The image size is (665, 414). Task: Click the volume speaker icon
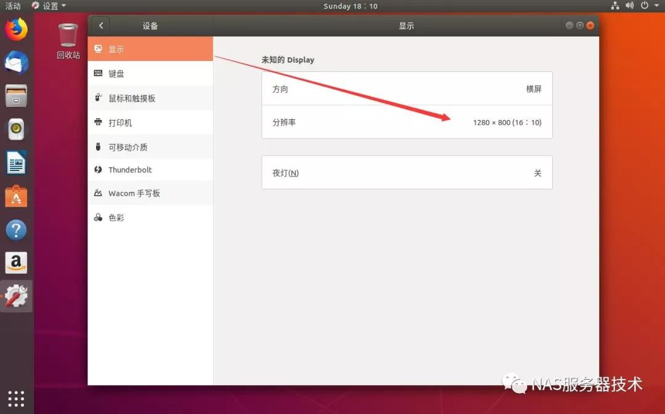629,6
